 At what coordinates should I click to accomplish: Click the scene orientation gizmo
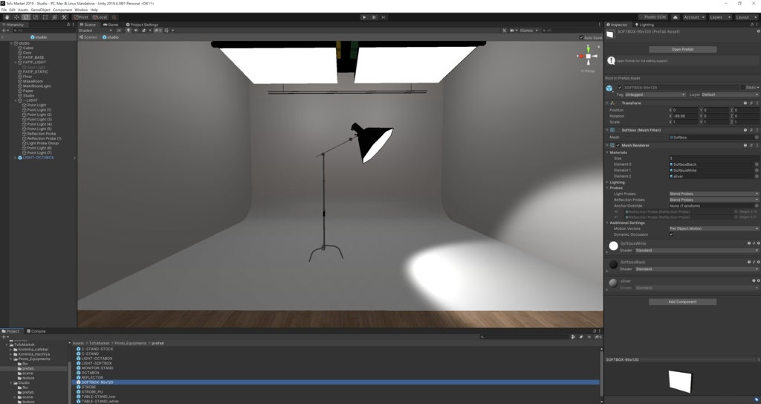click(589, 57)
